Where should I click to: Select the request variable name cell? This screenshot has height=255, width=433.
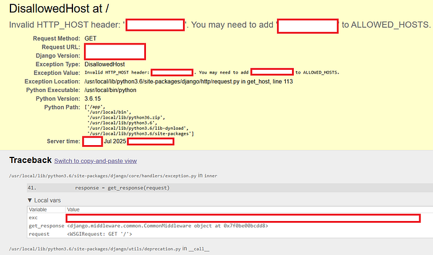(x=39, y=234)
